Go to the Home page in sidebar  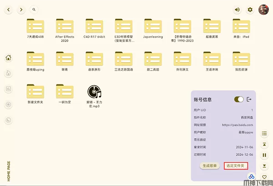[x=8, y=58]
